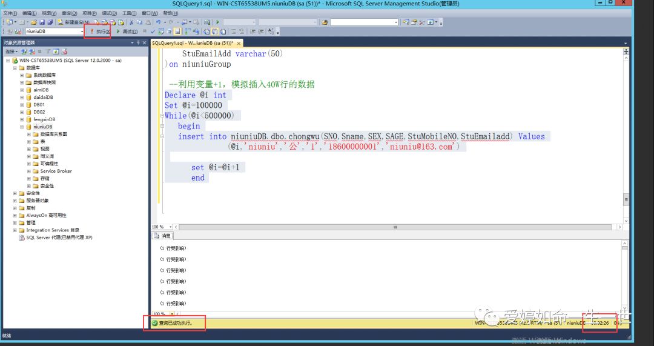
Task: Expand the 表 tables folder
Action: pyautogui.click(x=29, y=141)
